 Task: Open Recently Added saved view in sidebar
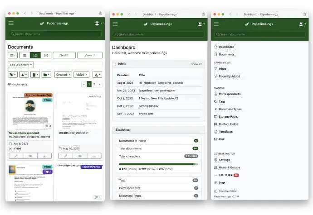[227, 76]
